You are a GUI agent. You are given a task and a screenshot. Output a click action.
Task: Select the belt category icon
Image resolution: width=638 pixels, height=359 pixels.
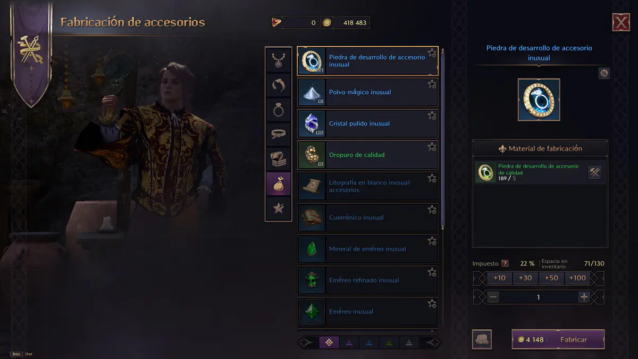point(279,135)
